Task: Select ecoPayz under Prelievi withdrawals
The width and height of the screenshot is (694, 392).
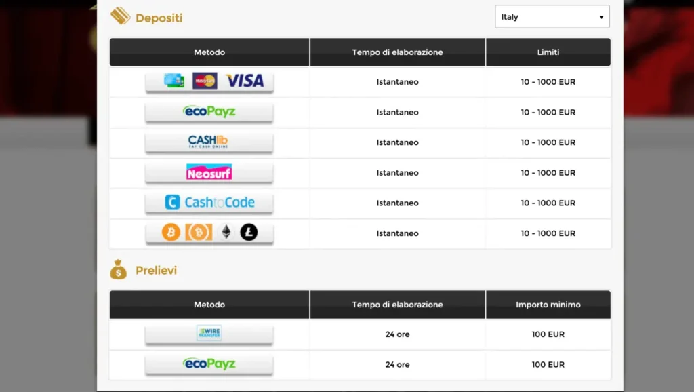Action: point(209,364)
